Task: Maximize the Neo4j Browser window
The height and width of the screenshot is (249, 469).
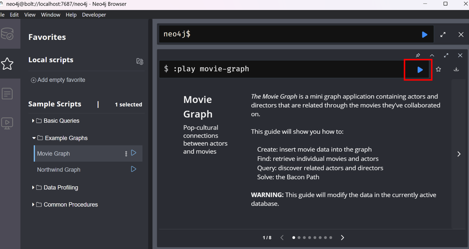Action: pyautogui.click(x=445, y=4)
